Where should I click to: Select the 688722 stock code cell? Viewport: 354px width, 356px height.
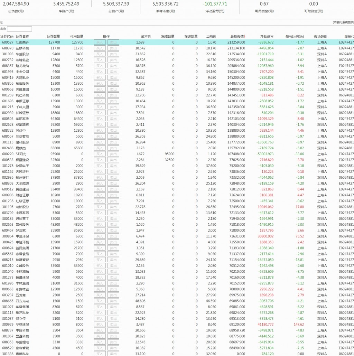[8, 131]
